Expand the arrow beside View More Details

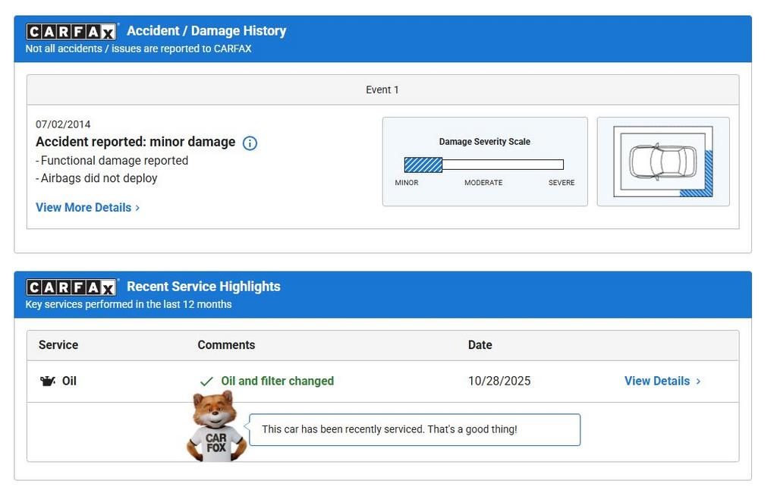pos(137,208)
